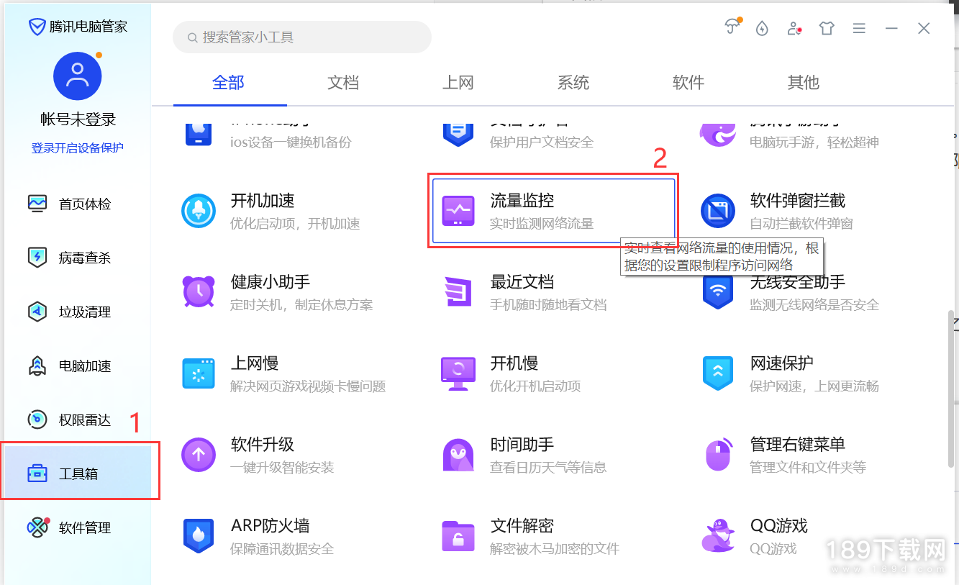Viewport: 959px width, 585px height.
Task: Open 管理右键菜单 mouse icon
Action: pyautogui.click(x=718, y=454)
